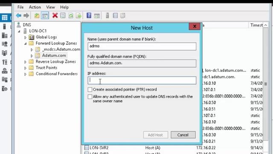
Task: Select Conditional Forwarders tree item
Action: [57, 74]
